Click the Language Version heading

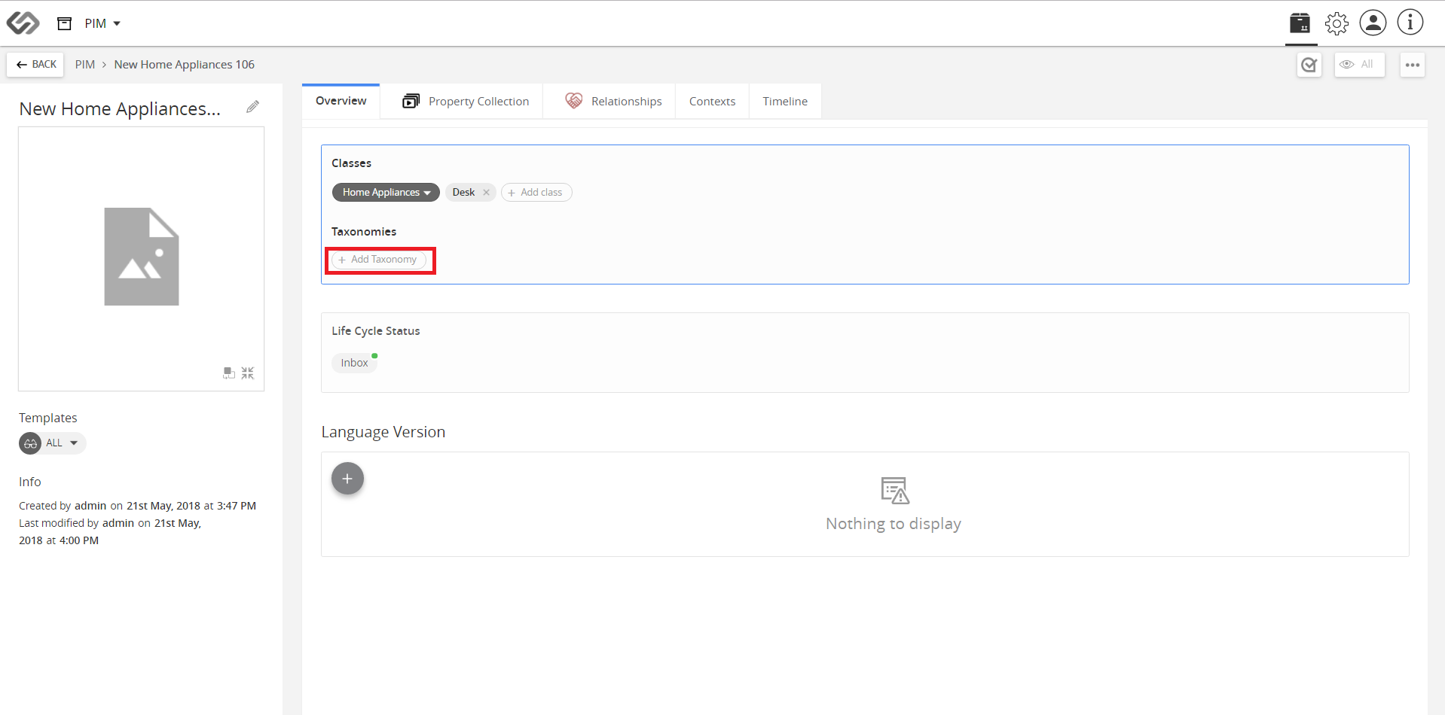[x=383, y=432]
